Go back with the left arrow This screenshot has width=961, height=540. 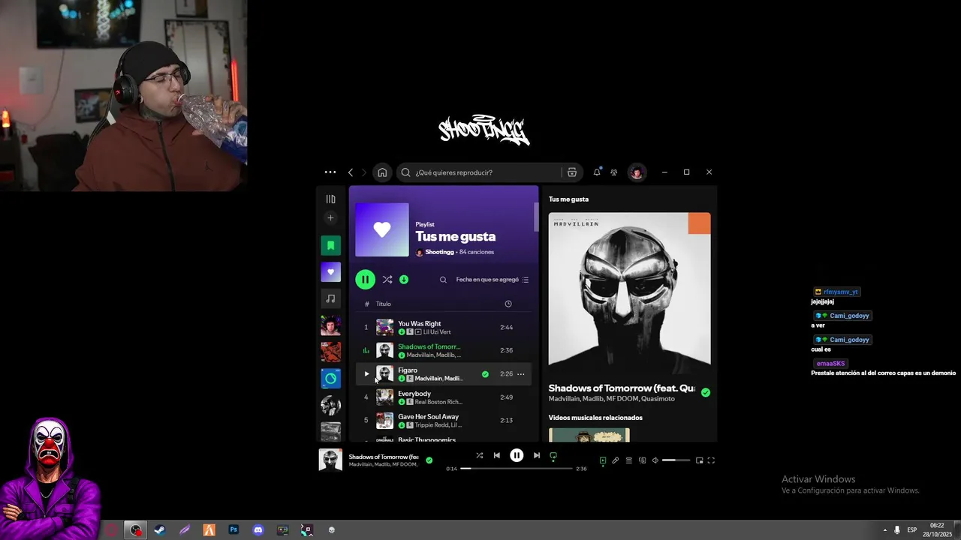pos(351,172)
